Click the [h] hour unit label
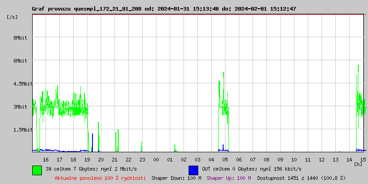Viewport: 368px width, 184px height. tap(358, 164)
